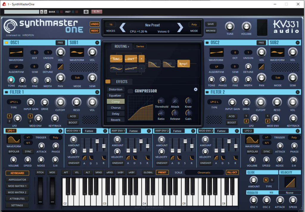Click the LFO 2 waveform display
The height and width of the screenshot is (212, 305).
point(252,139)
